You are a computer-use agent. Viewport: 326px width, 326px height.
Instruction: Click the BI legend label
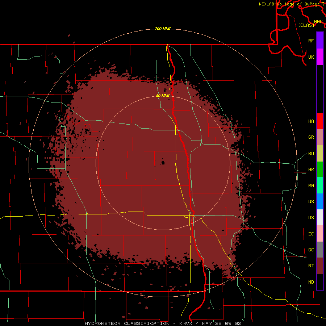pyautogui.click(x=311, y=266)
